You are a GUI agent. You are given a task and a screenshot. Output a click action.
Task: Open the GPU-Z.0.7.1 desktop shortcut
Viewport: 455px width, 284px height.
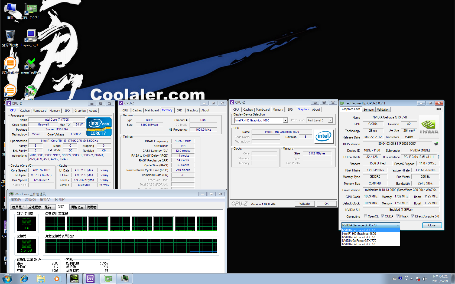(x=31, y=11)
